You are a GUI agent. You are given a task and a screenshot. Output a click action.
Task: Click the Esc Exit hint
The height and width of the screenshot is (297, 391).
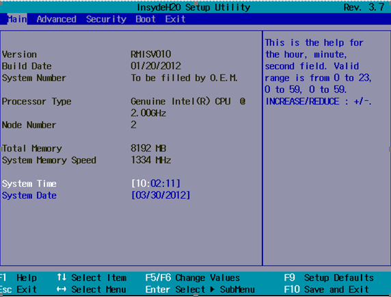18,289
